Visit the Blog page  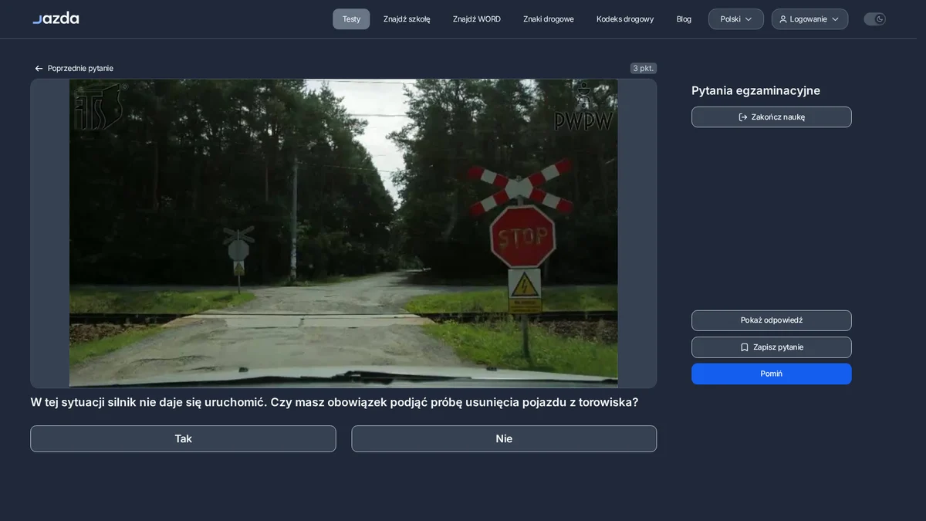pyautogui.click(x=684, y=19)
